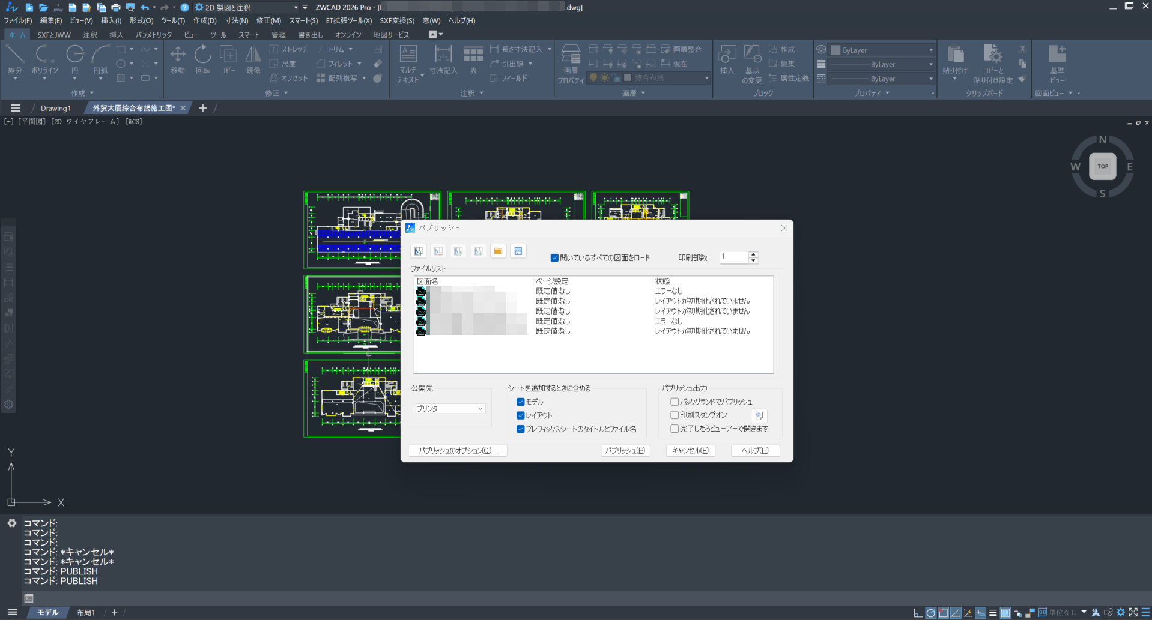1152x620 pixels.
Task: Increase 印刷部数 with the up arrow
Action: point(753,254)
